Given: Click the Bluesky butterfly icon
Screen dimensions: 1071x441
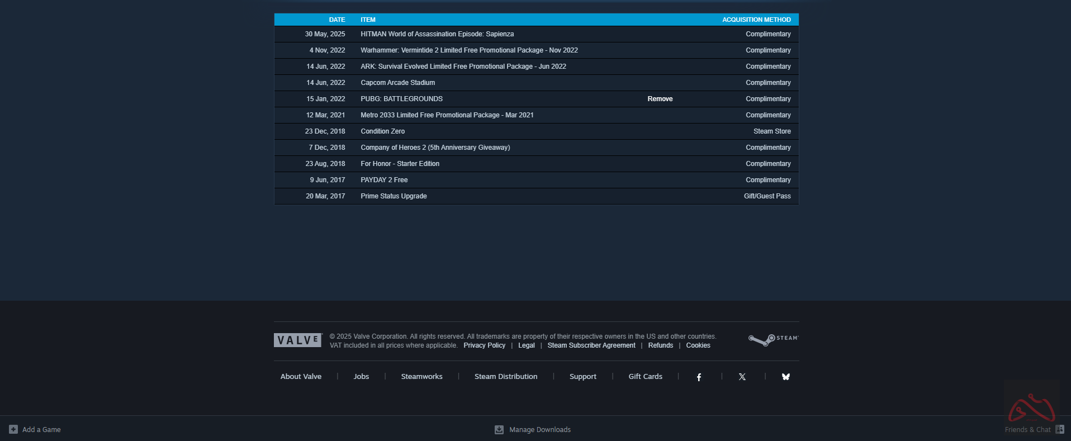Looking at the screenshot, I should [785, 377].
